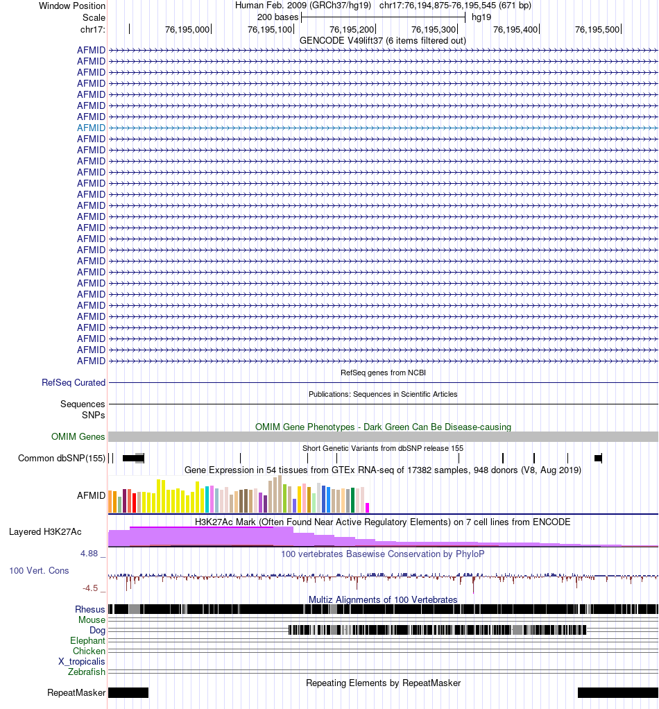Click the 200 bases scale bar label
The width and height of the screenshot is (659, 709).
pyautogui.click(x=277, y=17)
